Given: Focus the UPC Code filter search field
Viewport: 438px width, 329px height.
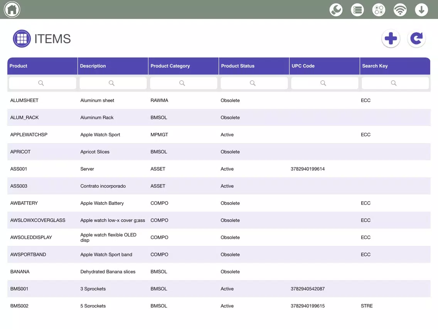Looking at the screenshot, I should click(x=325, y=83).
